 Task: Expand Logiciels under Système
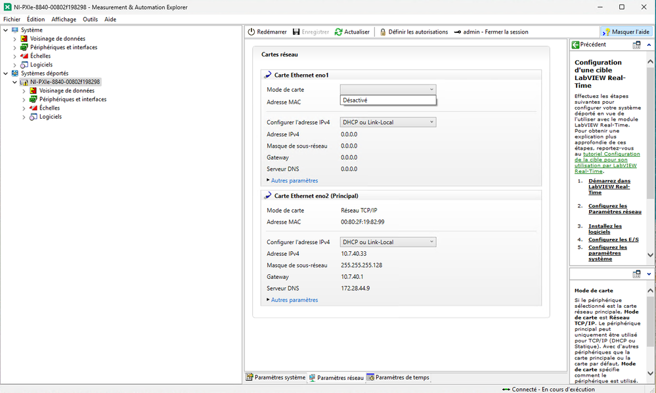tap(15, 65)
